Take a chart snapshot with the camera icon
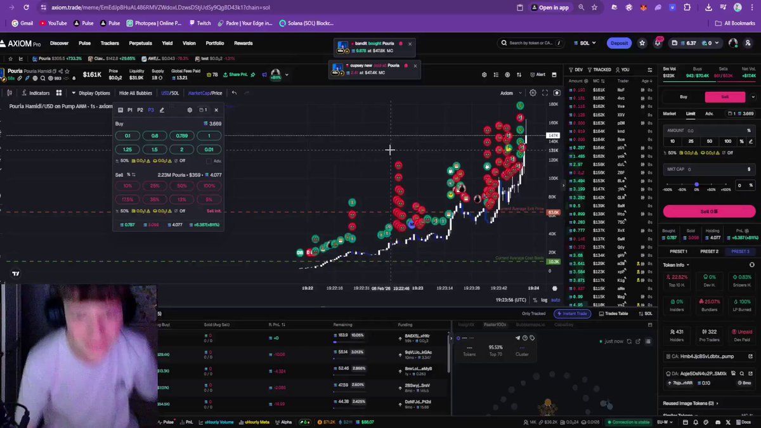 pos(557,93)
